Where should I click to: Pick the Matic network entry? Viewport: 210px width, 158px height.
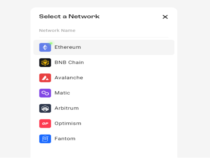pyautogui.click(x=62, y=93)
